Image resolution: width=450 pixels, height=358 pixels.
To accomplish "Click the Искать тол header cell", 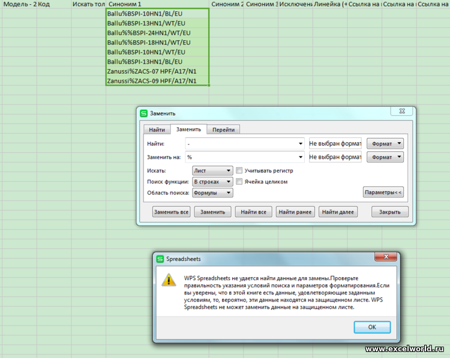I will tap(88, 4).
